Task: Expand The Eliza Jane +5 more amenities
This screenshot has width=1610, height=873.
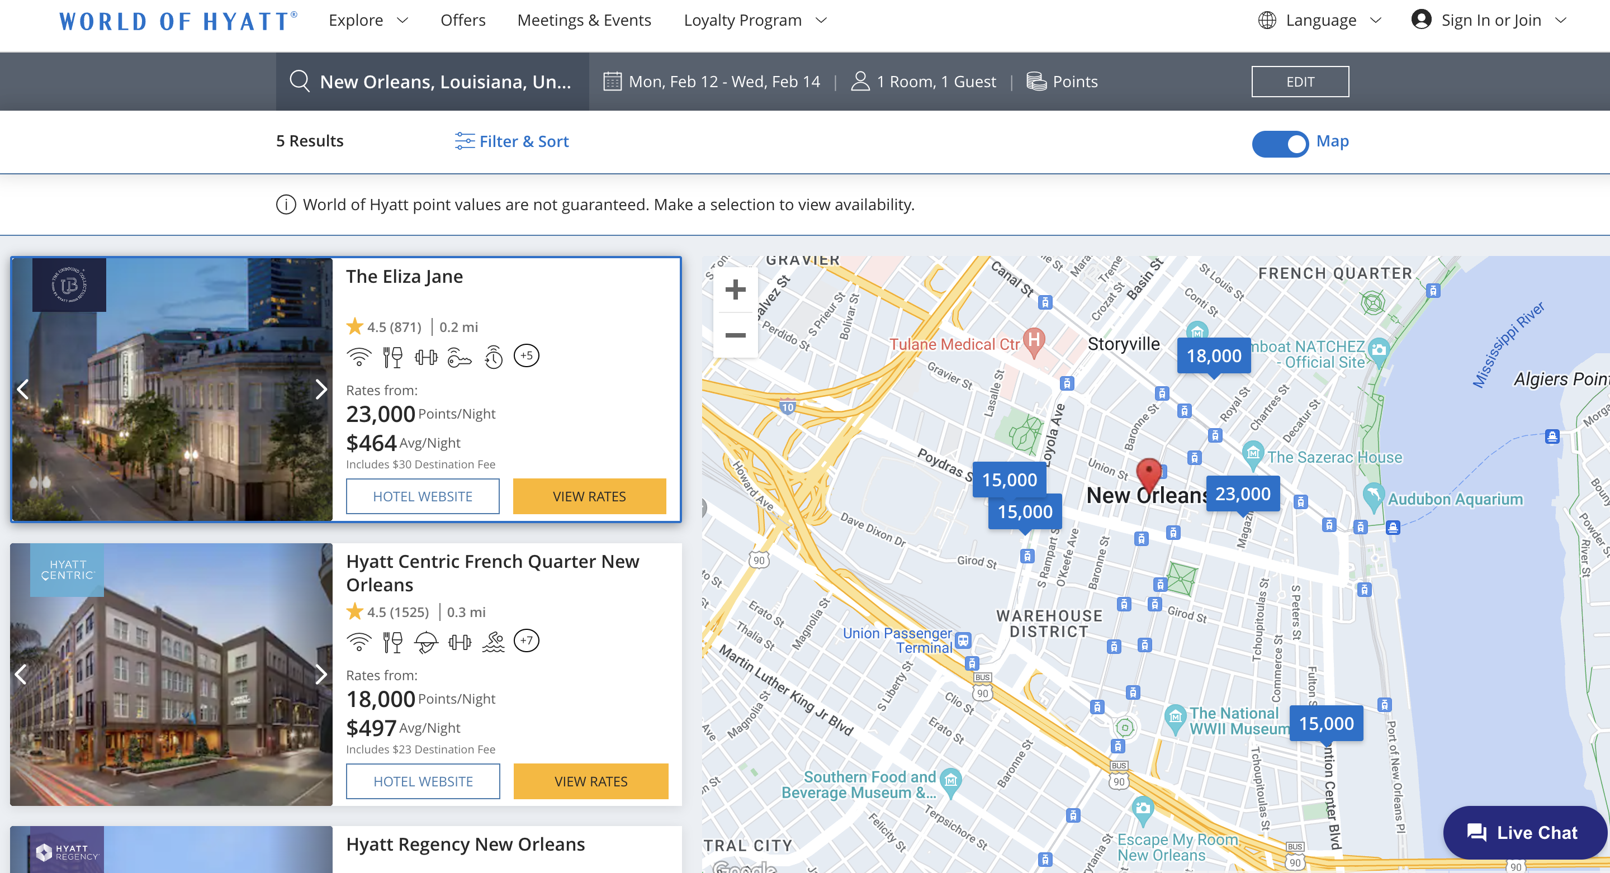Action: (526, 355)
